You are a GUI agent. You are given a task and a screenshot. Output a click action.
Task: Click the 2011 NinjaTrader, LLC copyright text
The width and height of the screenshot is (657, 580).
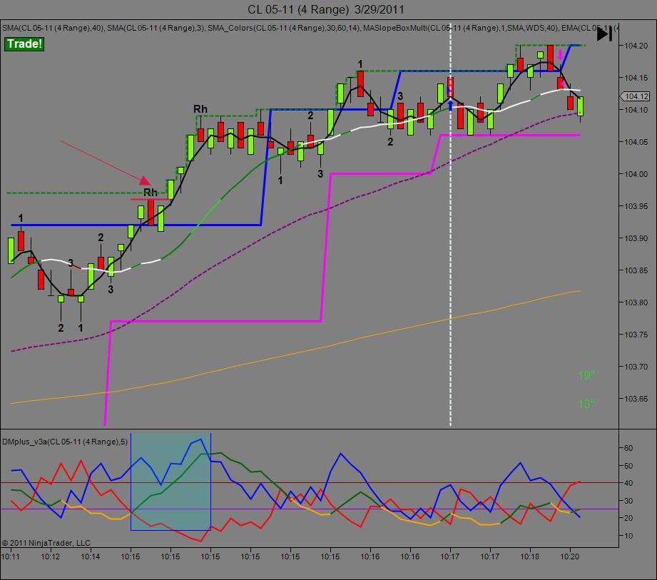point(46,543)
